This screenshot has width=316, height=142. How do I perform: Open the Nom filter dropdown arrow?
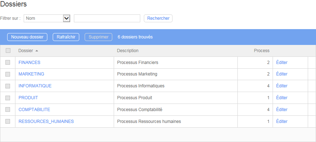[66, 18]
